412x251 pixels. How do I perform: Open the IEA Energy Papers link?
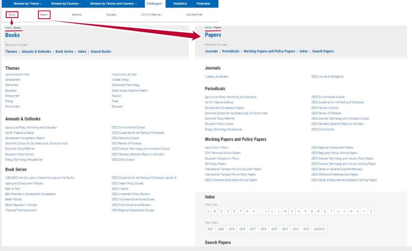(215, 164)
